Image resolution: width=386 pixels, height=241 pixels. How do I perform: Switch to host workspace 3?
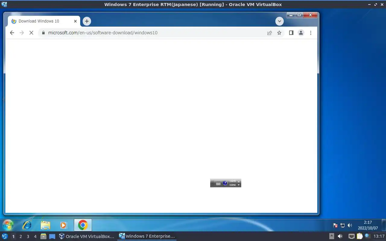point(28,236)
